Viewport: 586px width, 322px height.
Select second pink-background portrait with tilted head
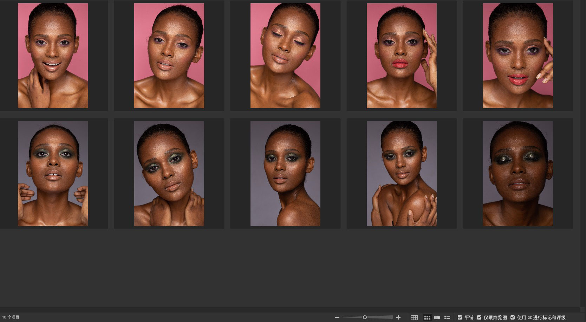coord(169,56)
